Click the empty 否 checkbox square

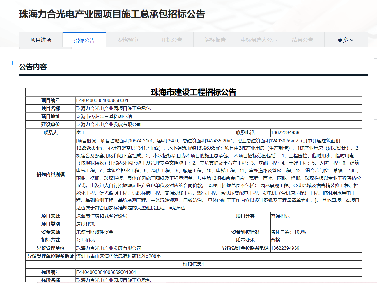pyautogui.click(x=179, y=208)
